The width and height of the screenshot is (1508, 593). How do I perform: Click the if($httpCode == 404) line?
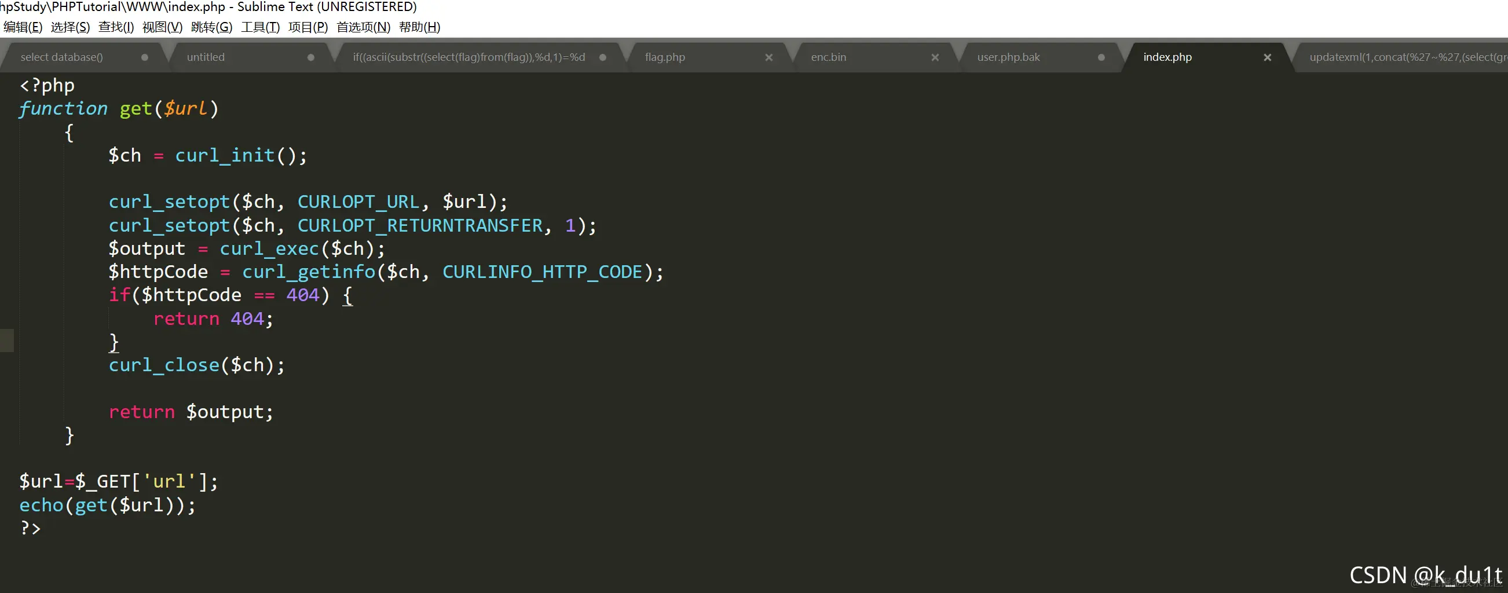click(x=231, y=295)
